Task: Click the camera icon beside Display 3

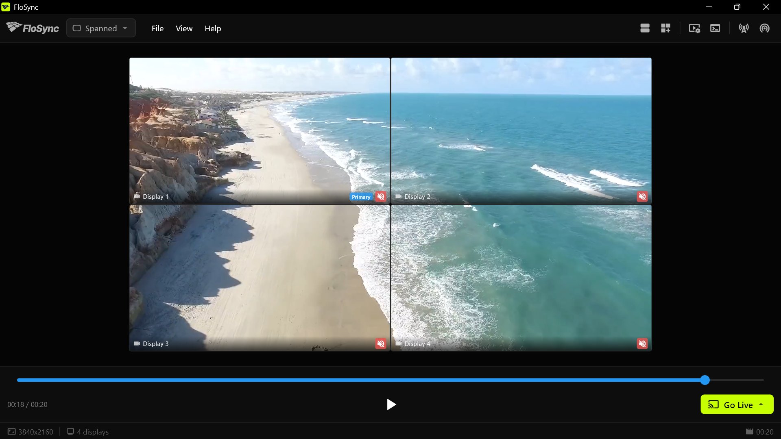Action: [137, 343]
